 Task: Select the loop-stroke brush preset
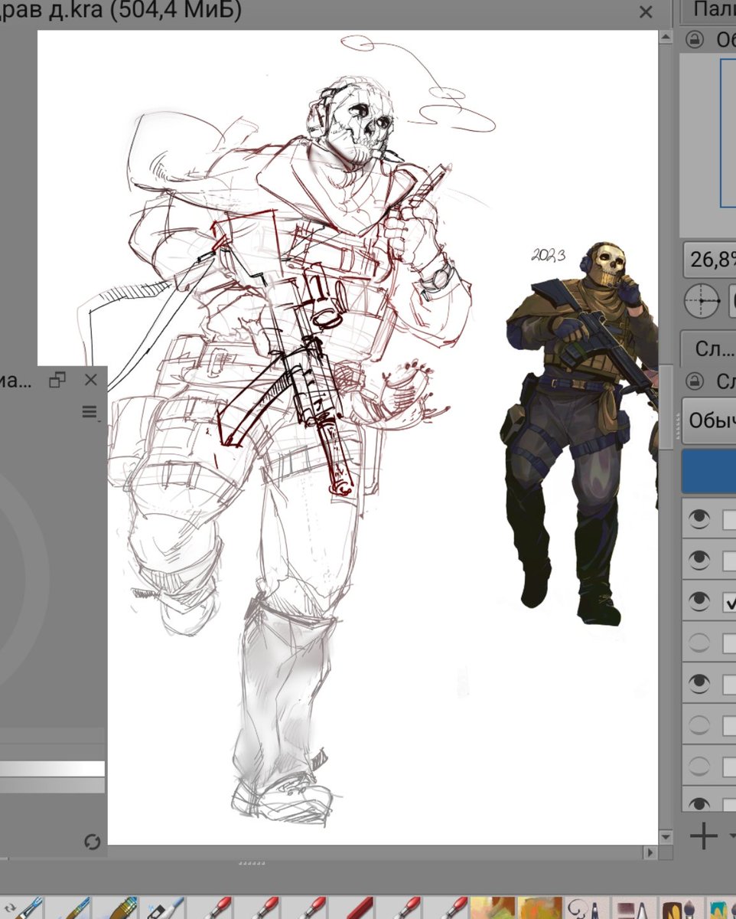(588, 908)
